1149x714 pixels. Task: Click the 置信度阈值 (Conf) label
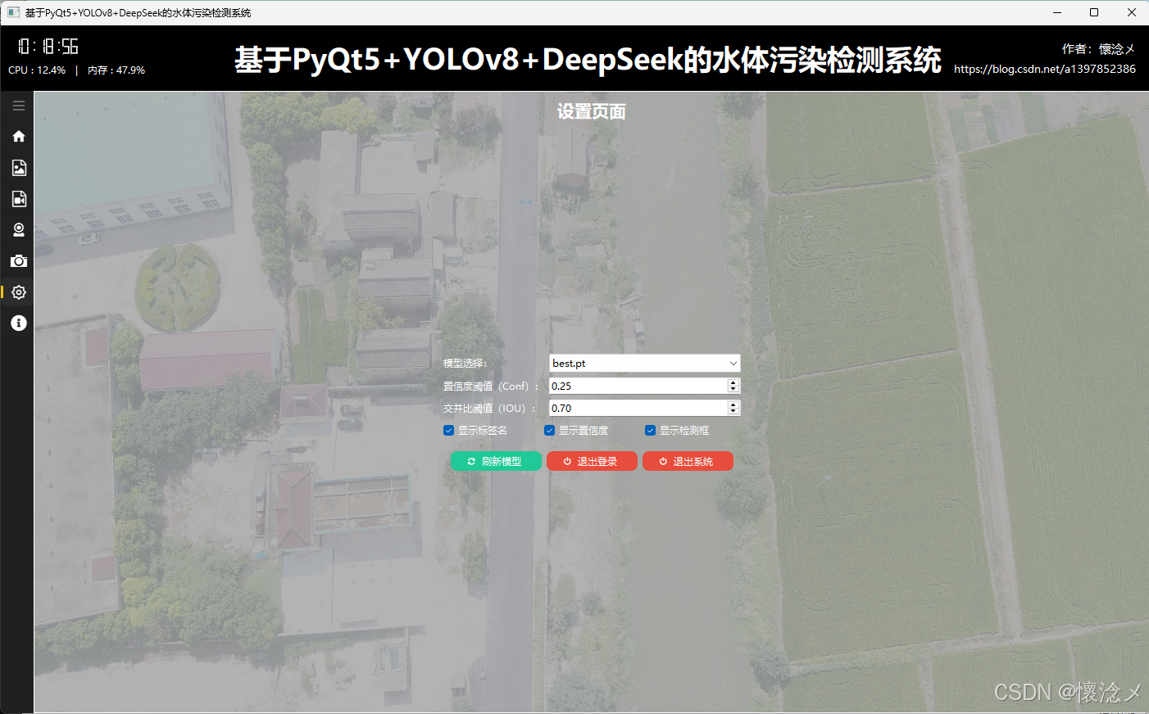click(x=491, y=386)
